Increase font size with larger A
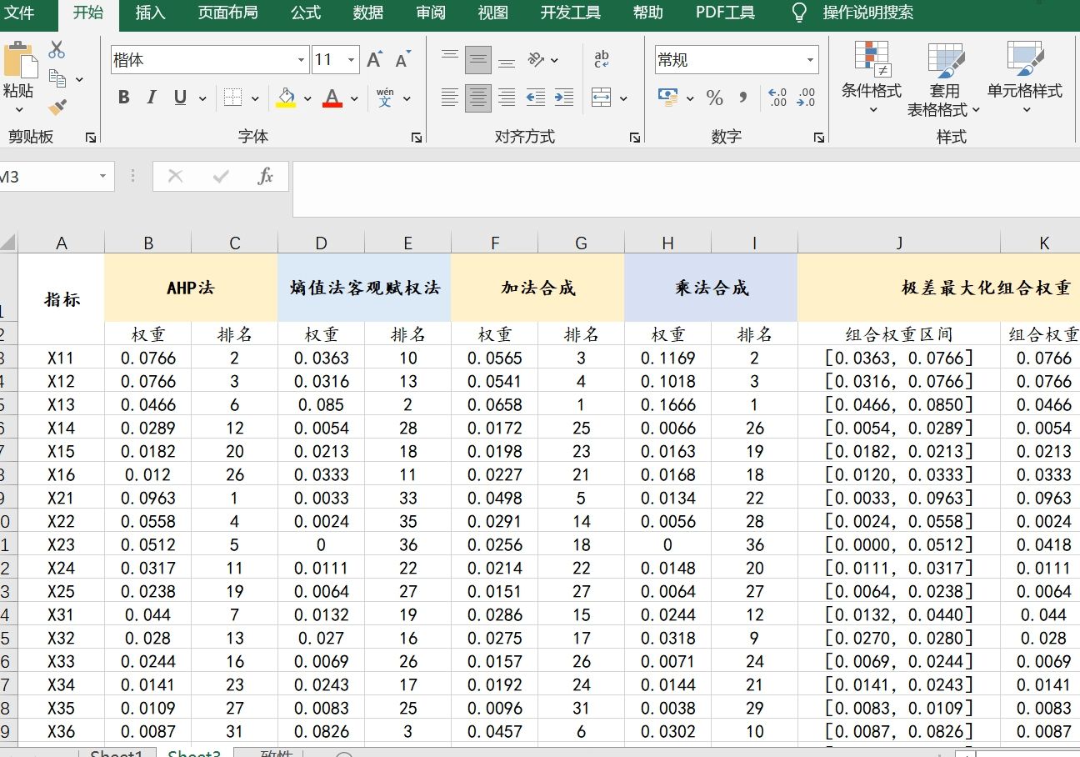 coord(375,60)
